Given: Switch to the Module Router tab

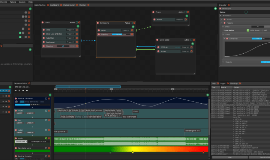Looking at the screenshot, I should click(69, 6).
